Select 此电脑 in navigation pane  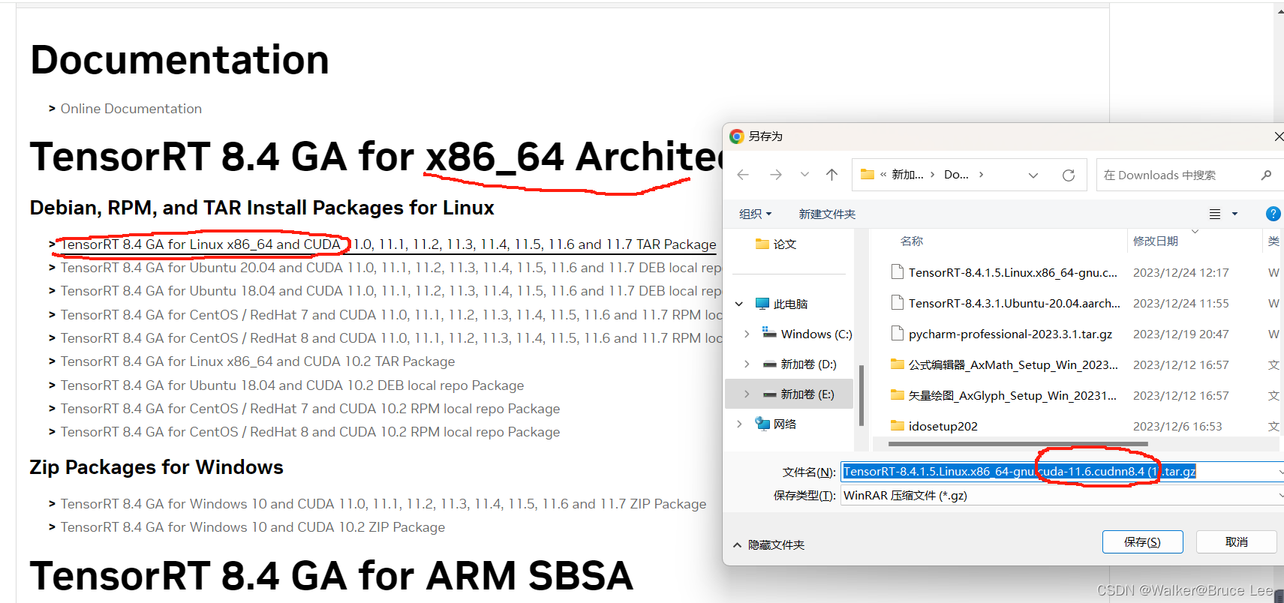pyautogui.click(x=790, y=304)
